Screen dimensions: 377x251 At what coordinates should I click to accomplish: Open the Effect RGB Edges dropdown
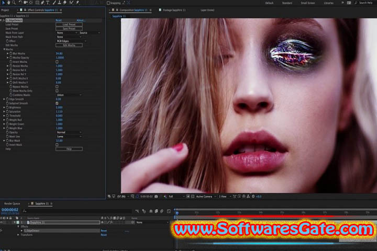[x=71, y=41]
